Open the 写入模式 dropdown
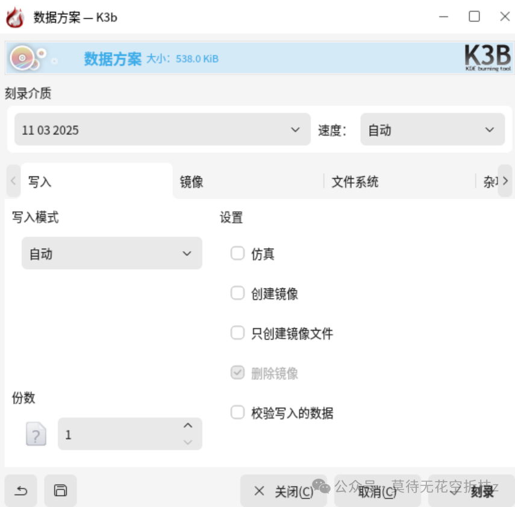Screen dimensions: 515x507 click(x=112, y=253)
